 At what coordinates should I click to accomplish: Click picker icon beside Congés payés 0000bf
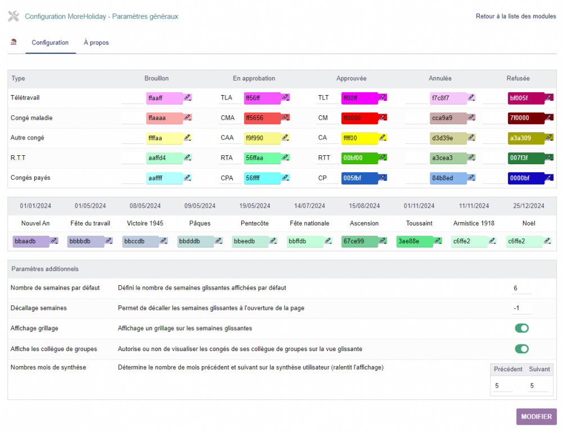click(550, 178)
